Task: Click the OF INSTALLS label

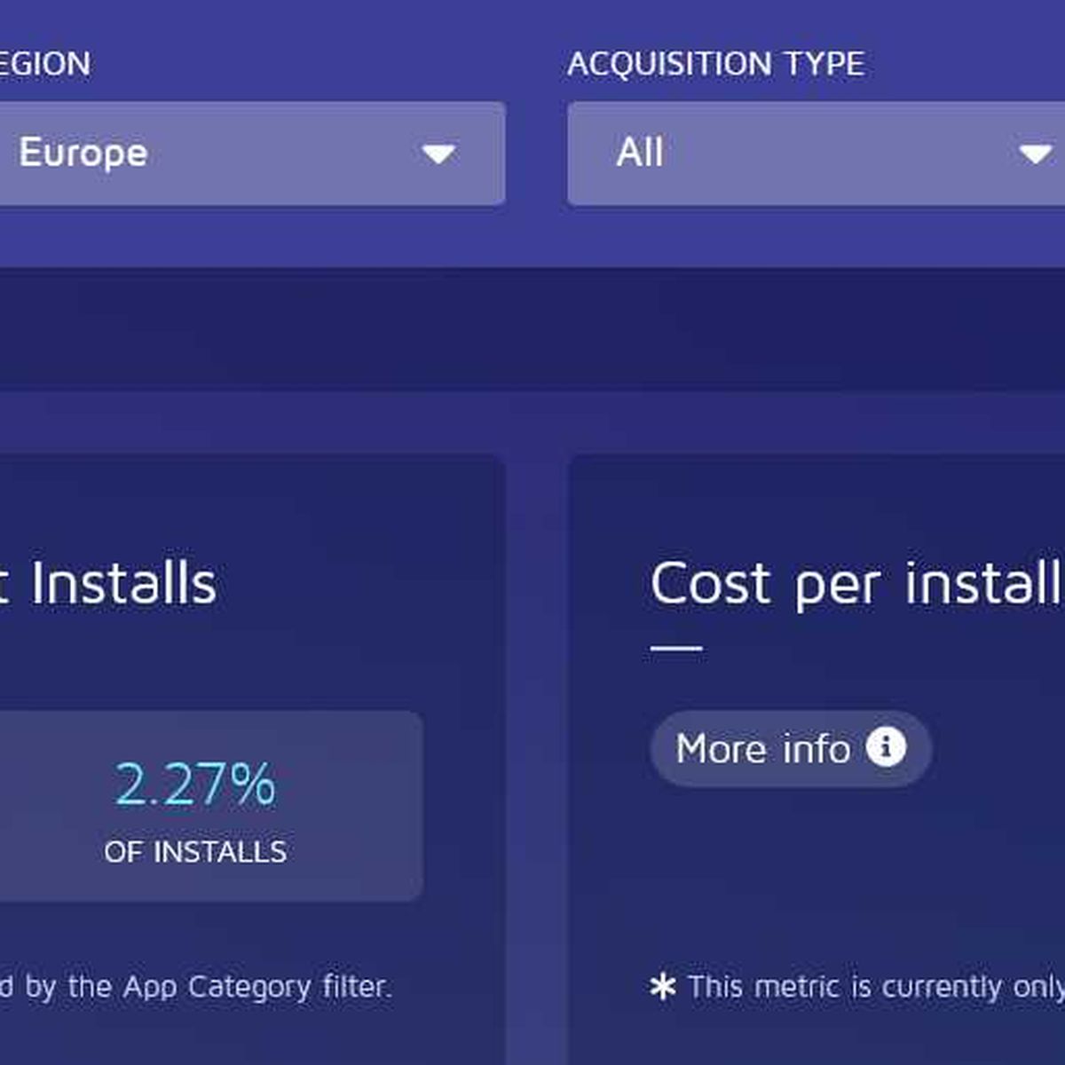Action: click(x=195, y=852)
